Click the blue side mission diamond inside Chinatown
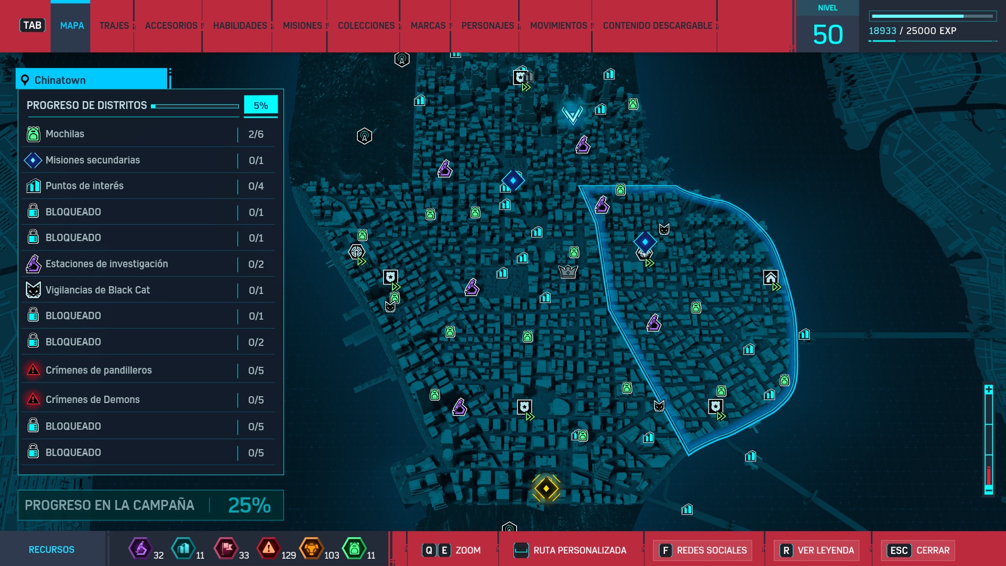1006x566 pixels. 644,242
